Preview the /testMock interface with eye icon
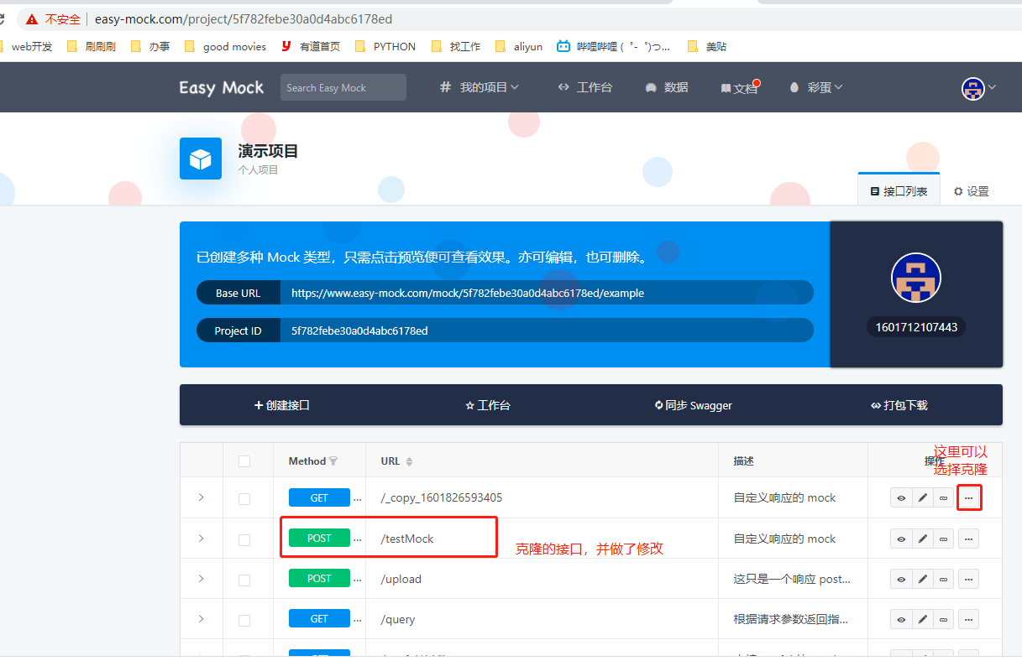The height and width of the screenshot is (661, 1022). [901, 538]
